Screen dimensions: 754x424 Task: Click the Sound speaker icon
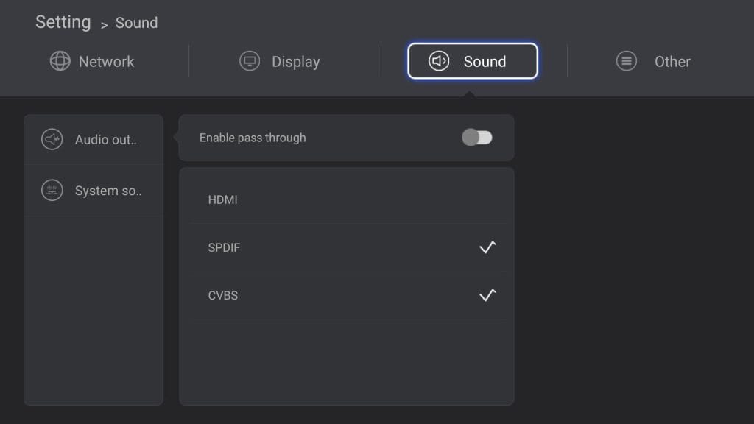pyautogui.click(x=439, y=61)
